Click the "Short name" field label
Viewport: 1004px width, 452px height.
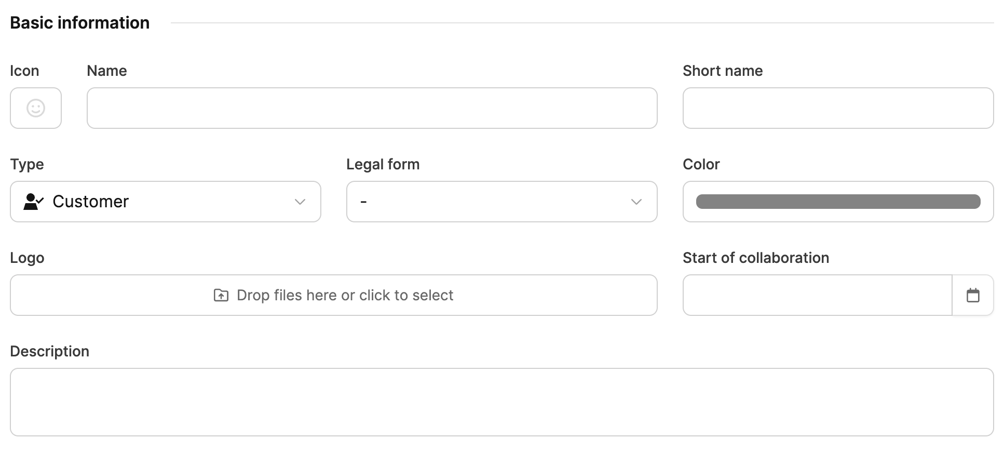(723, 71)
